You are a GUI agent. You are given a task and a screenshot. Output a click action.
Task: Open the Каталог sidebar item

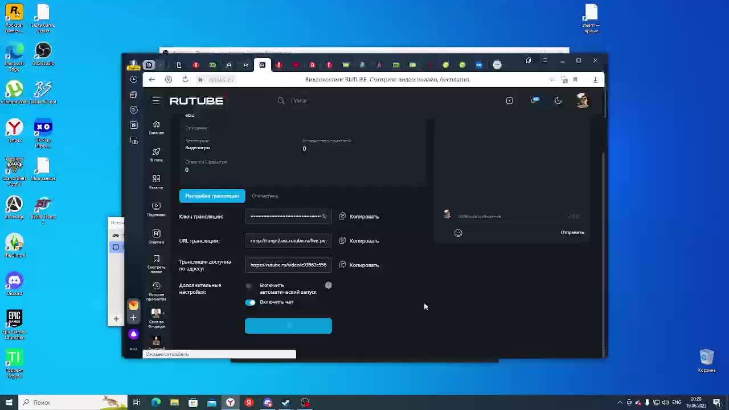156,182
